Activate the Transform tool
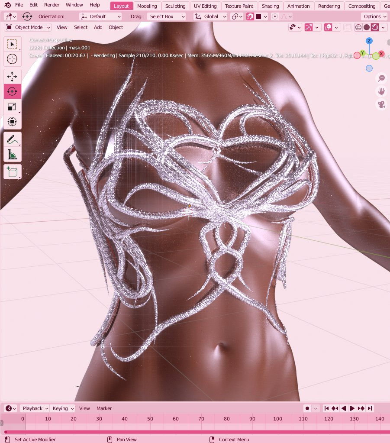Screen dimensions: 390x443 click(12, 122)
